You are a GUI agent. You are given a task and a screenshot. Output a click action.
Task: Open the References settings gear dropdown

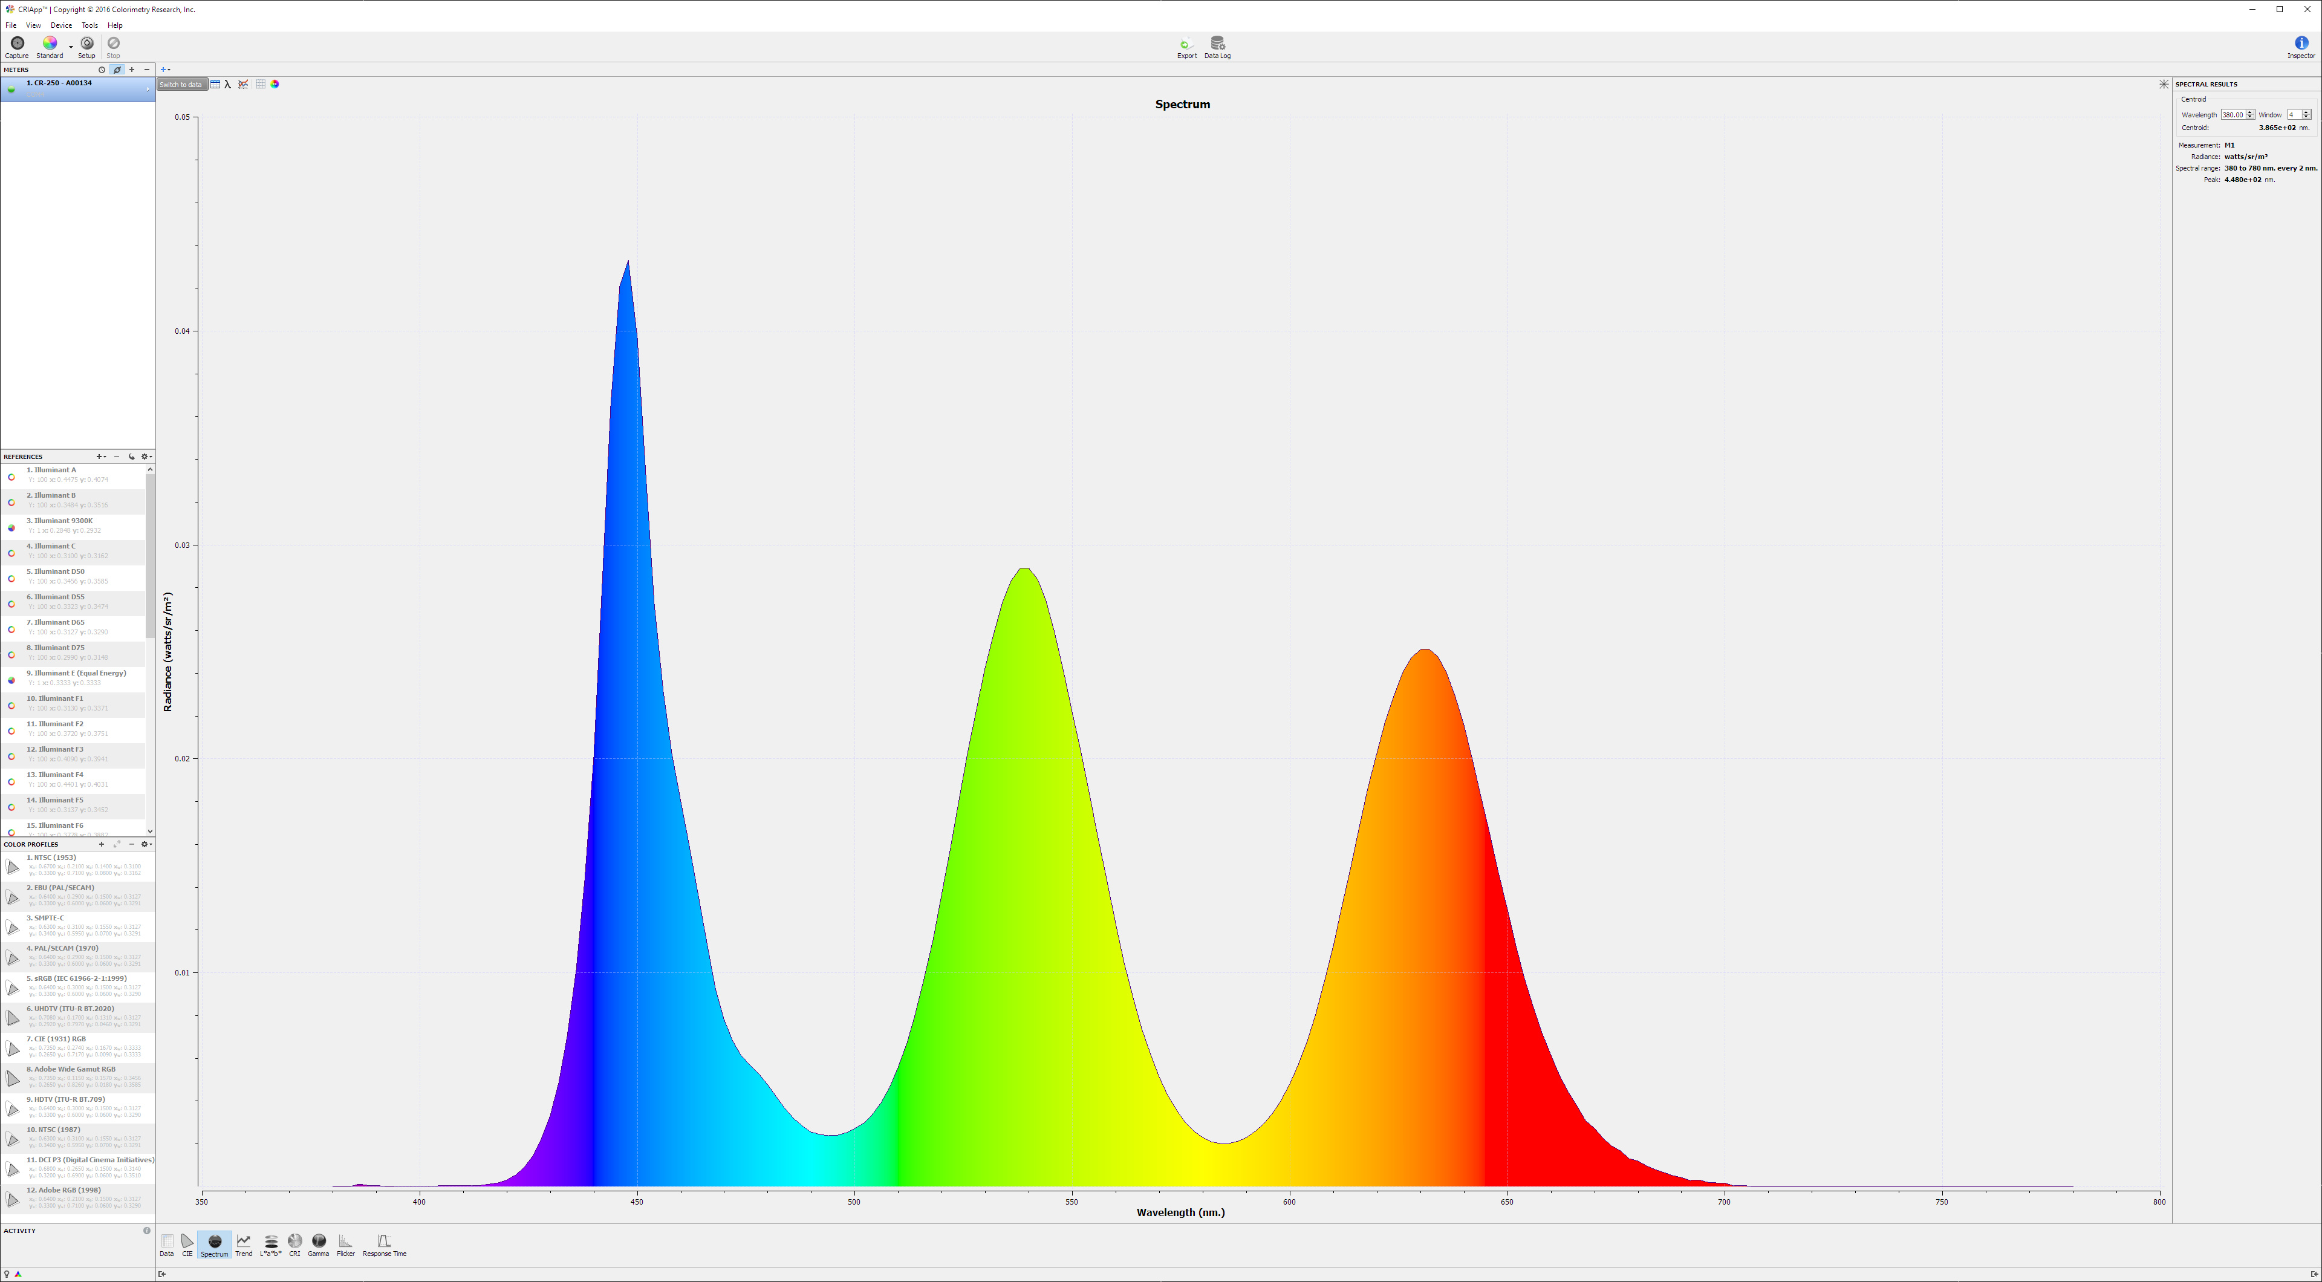point(145,456)
